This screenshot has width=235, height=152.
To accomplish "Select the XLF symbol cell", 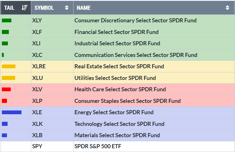I will (x=37, y=32).
